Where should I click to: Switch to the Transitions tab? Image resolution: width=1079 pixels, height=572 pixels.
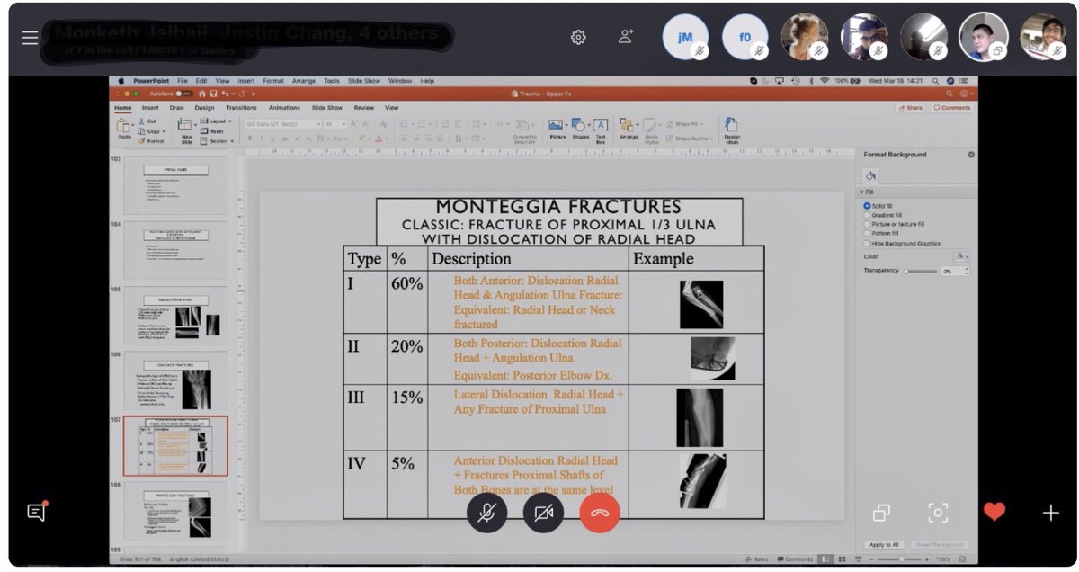(241, 108)
